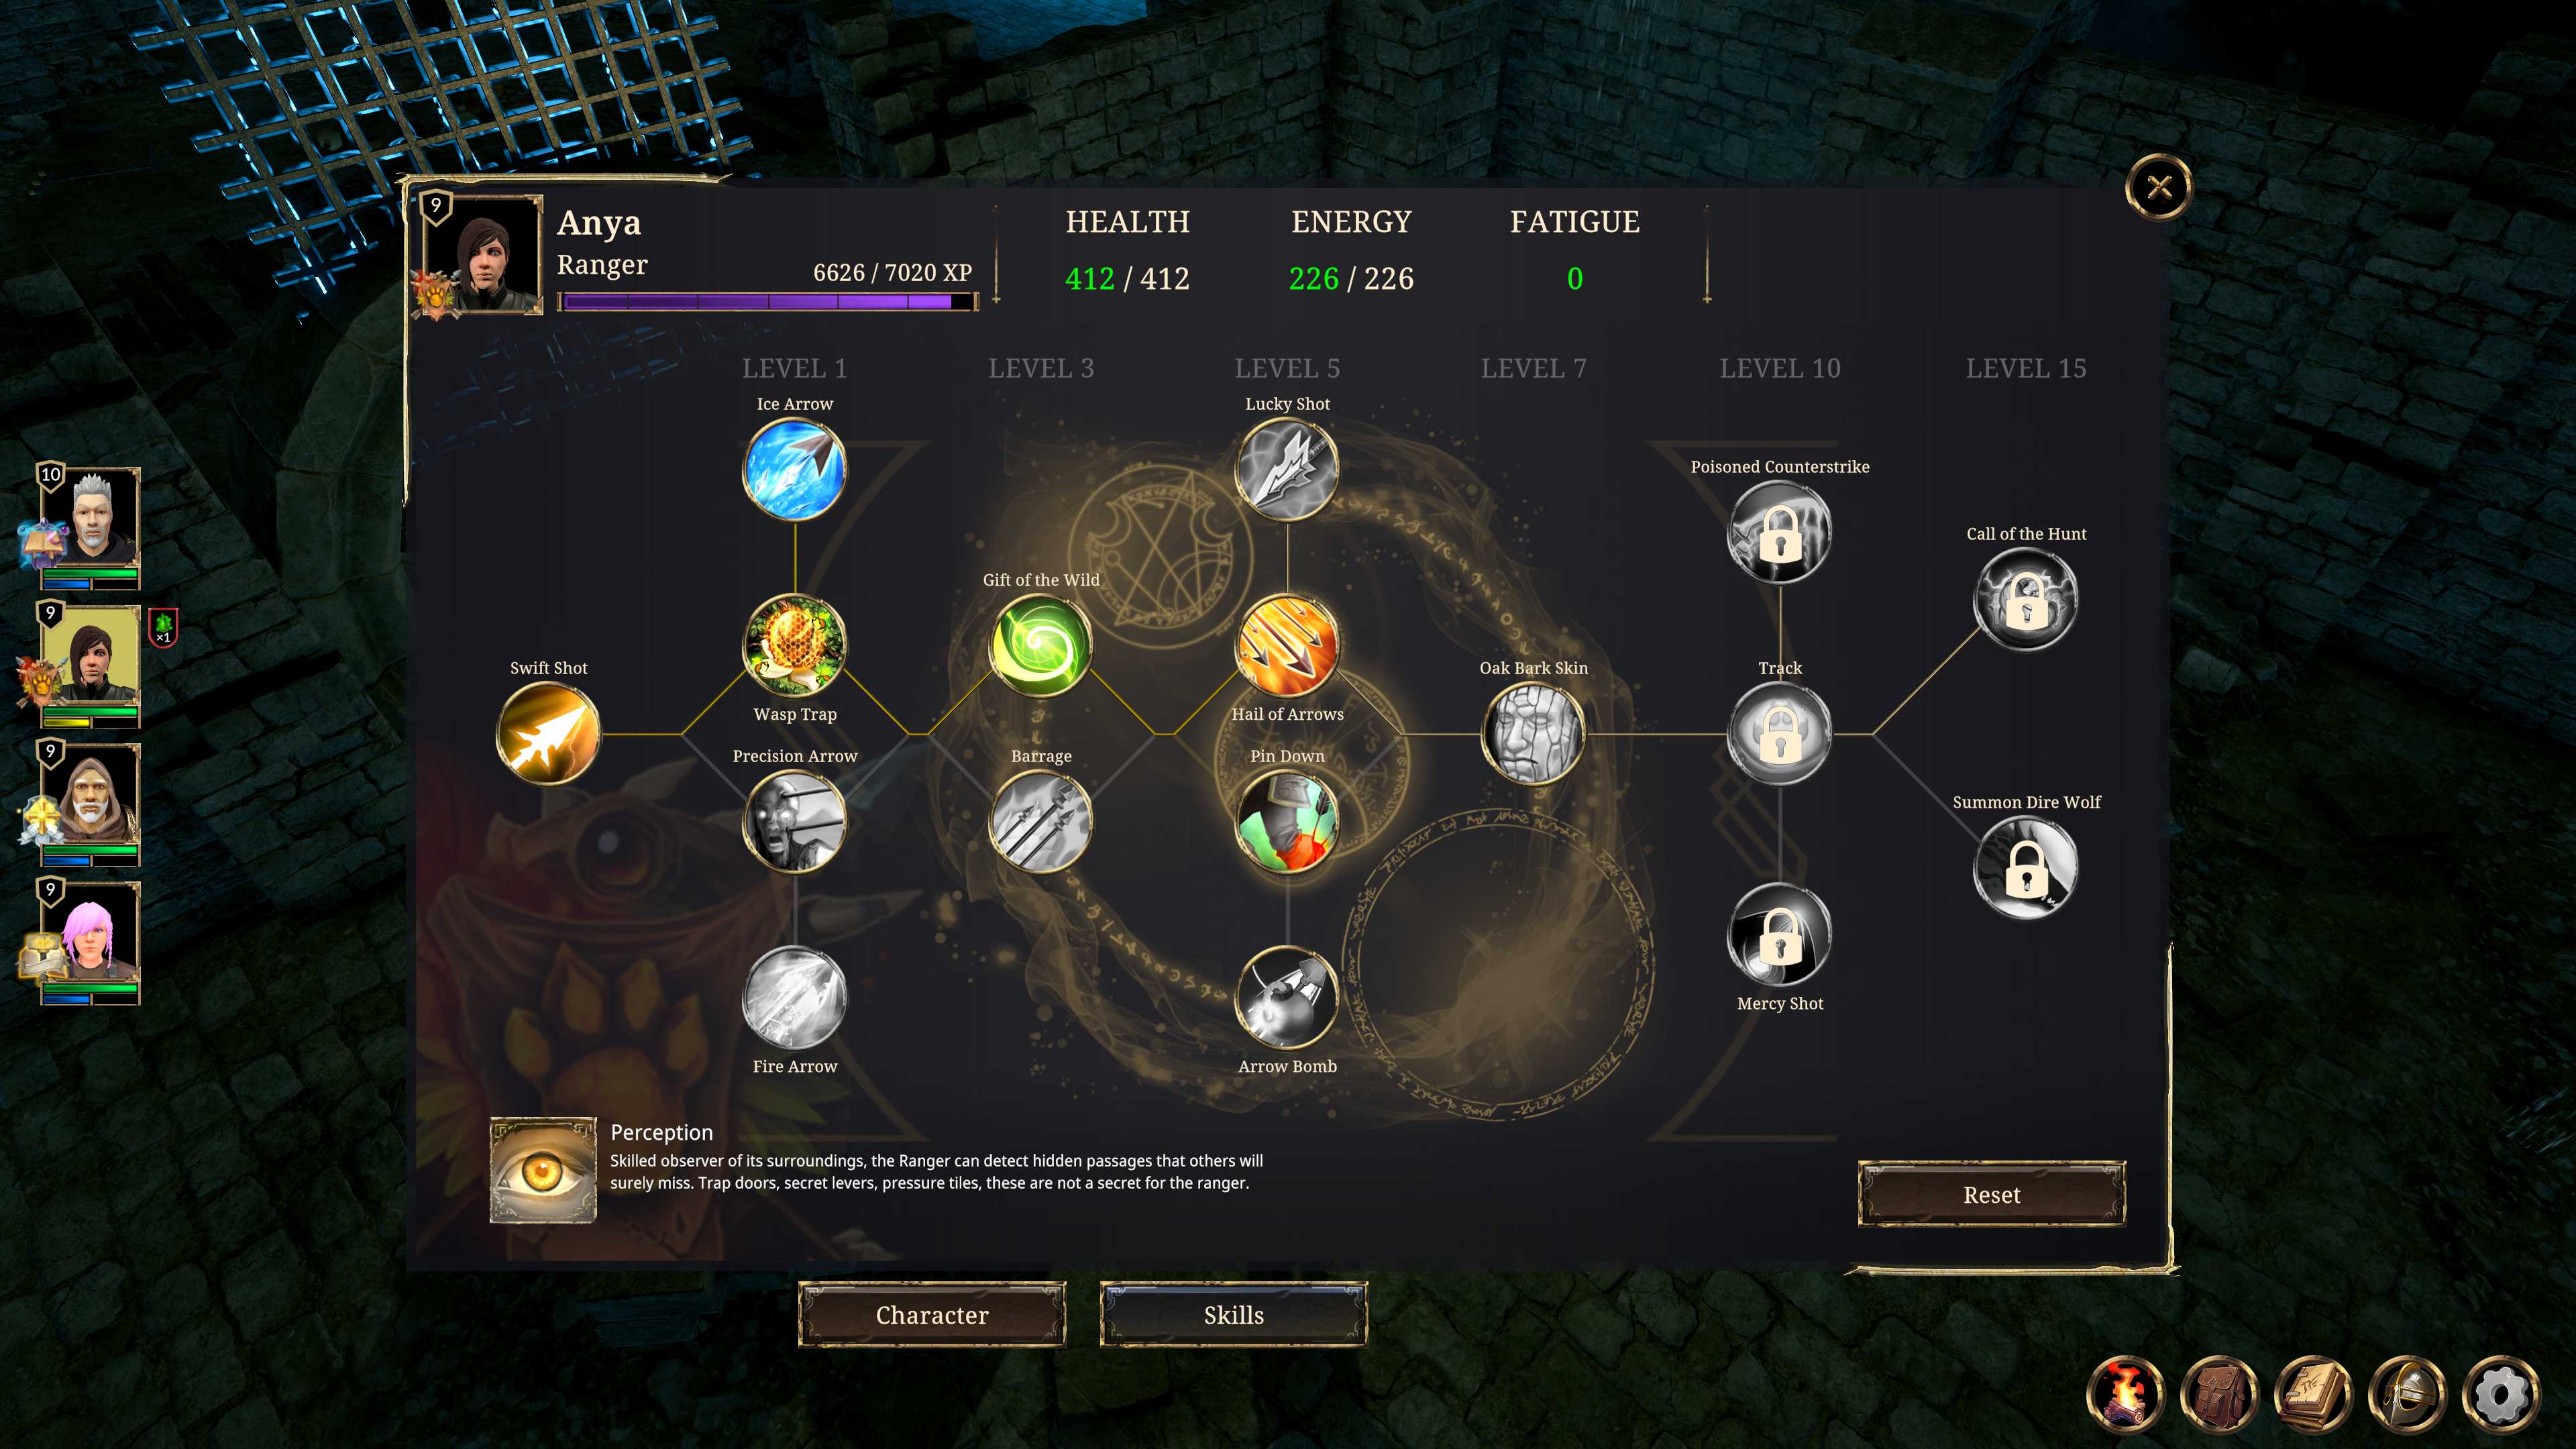Choose the Oak Bark Skin skill
Viewport: 2576px width, 1449px height.
(1533, 734)
